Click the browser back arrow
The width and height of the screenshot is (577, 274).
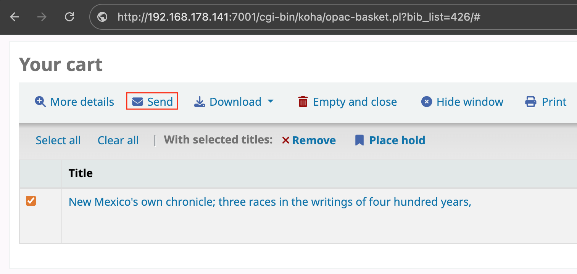coord(15,17)
